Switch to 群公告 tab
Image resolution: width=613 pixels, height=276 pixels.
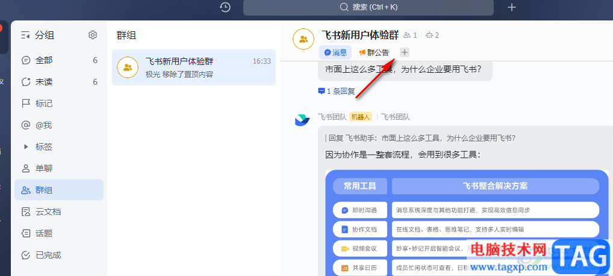[x=374, y=52]
